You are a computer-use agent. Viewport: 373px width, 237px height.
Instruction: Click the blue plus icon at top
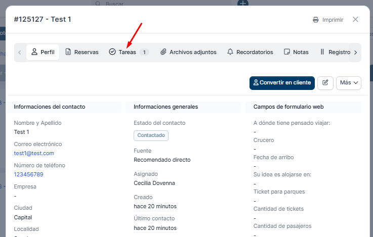(243, 4)
